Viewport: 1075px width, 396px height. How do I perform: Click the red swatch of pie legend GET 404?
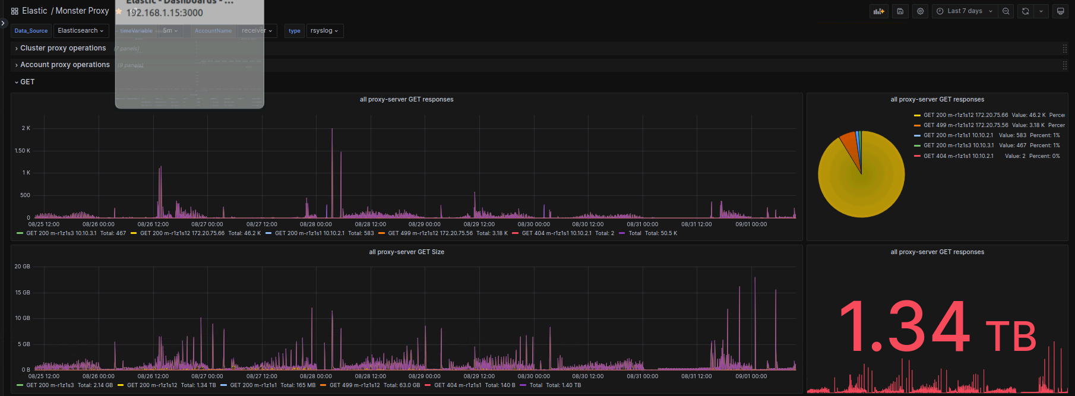(x=917, y=156)
